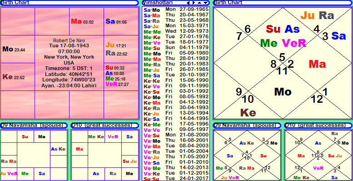353x181 pixels.
Task: Click Venus 'VeR 27:27' in pink birth chart
Action: [117, 84]
